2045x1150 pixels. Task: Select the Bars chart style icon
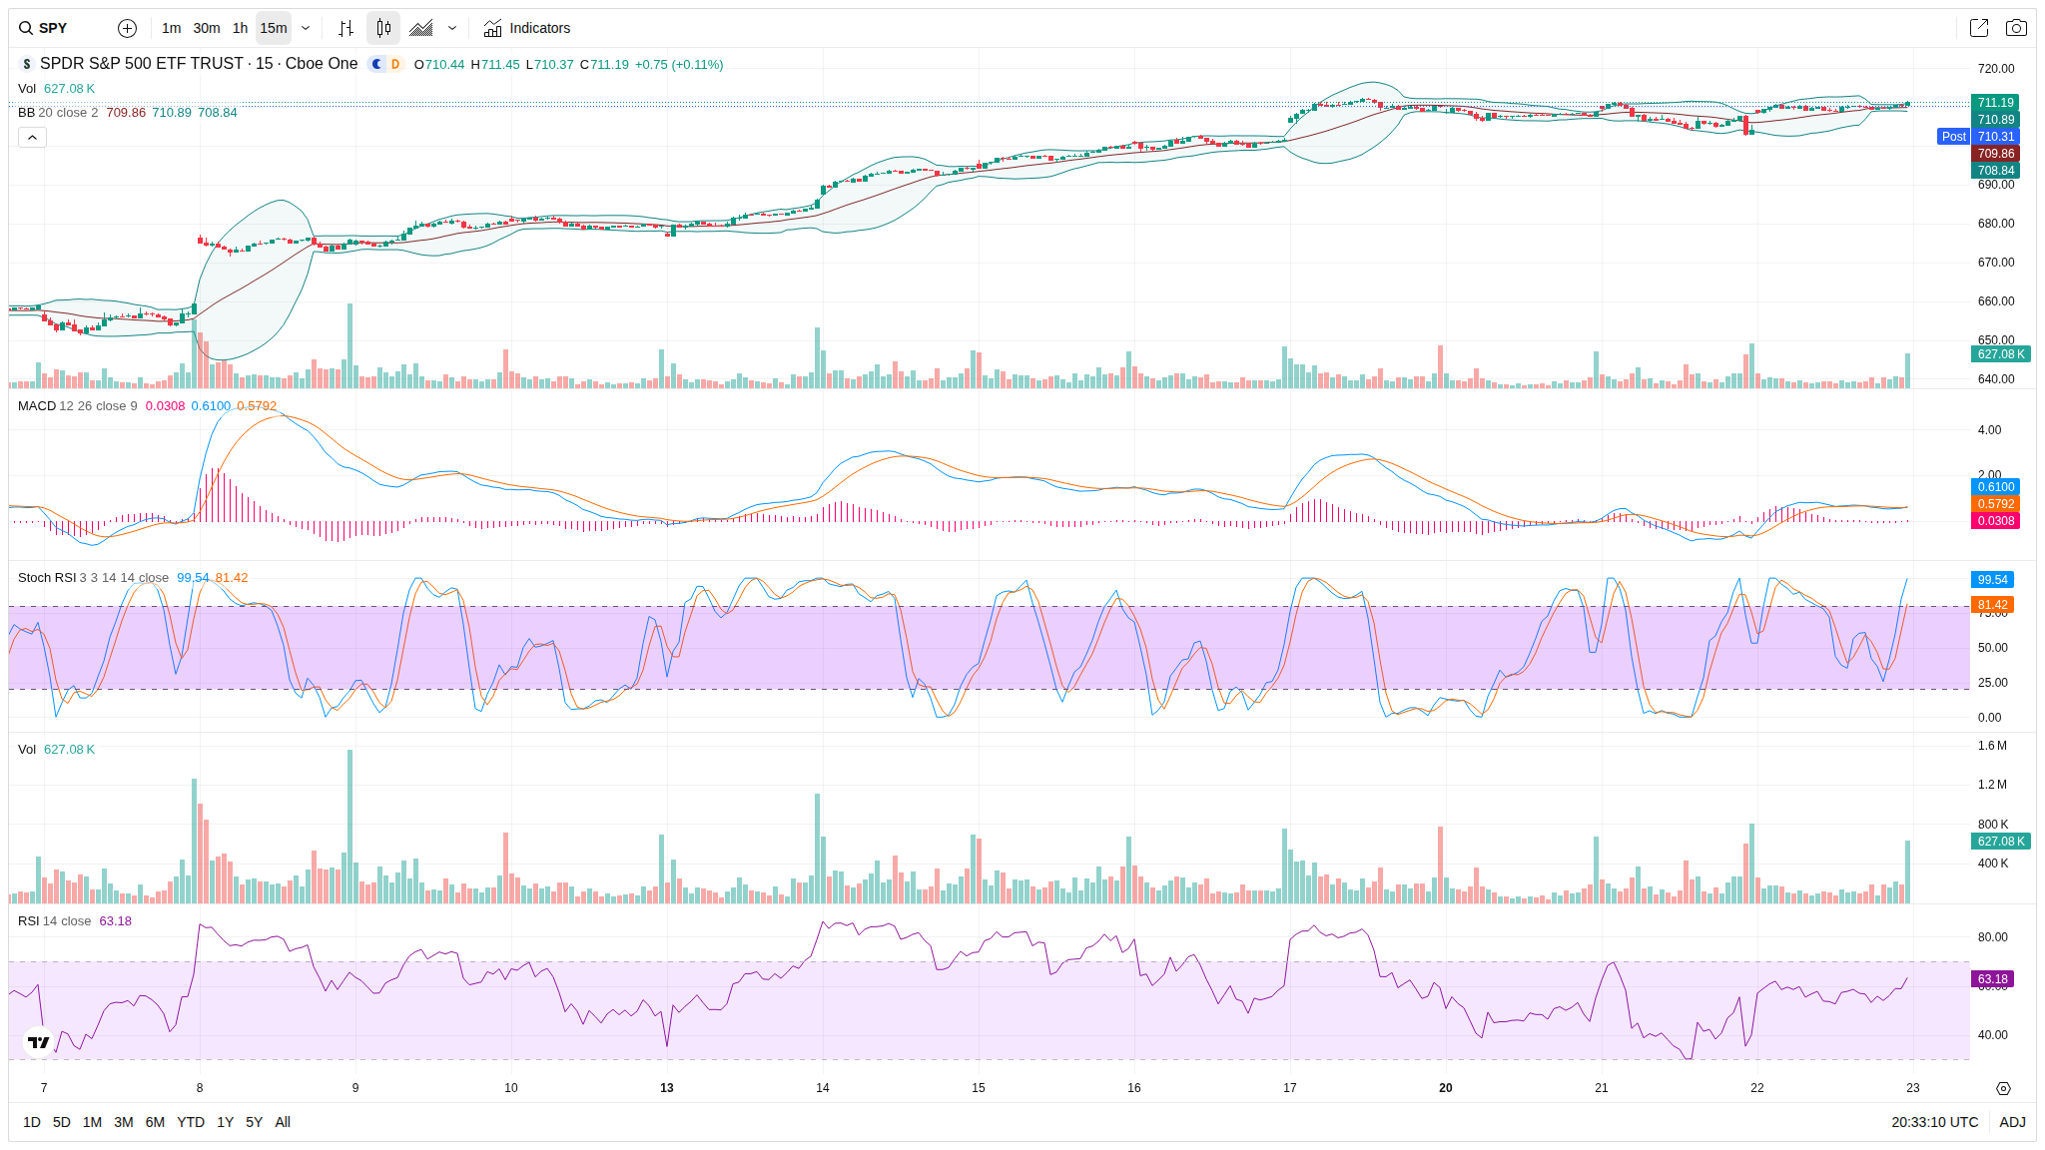(x=345, y=28)
